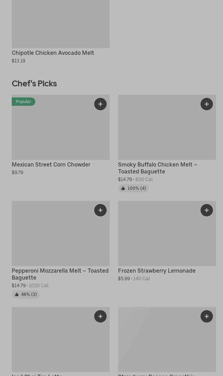Add Mexican Street Corn Chowder to cart
The height and width of the screenshot is (376, 223).
coord(100,104)
